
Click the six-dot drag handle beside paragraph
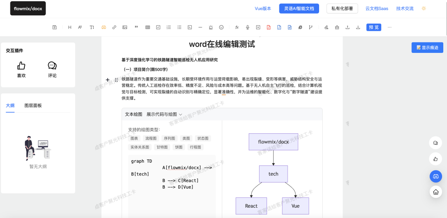pyautogui.click(x=116, y=80)
